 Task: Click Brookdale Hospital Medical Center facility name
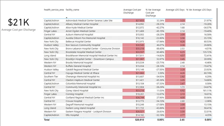pyautogui.click(x=84, y=52)
